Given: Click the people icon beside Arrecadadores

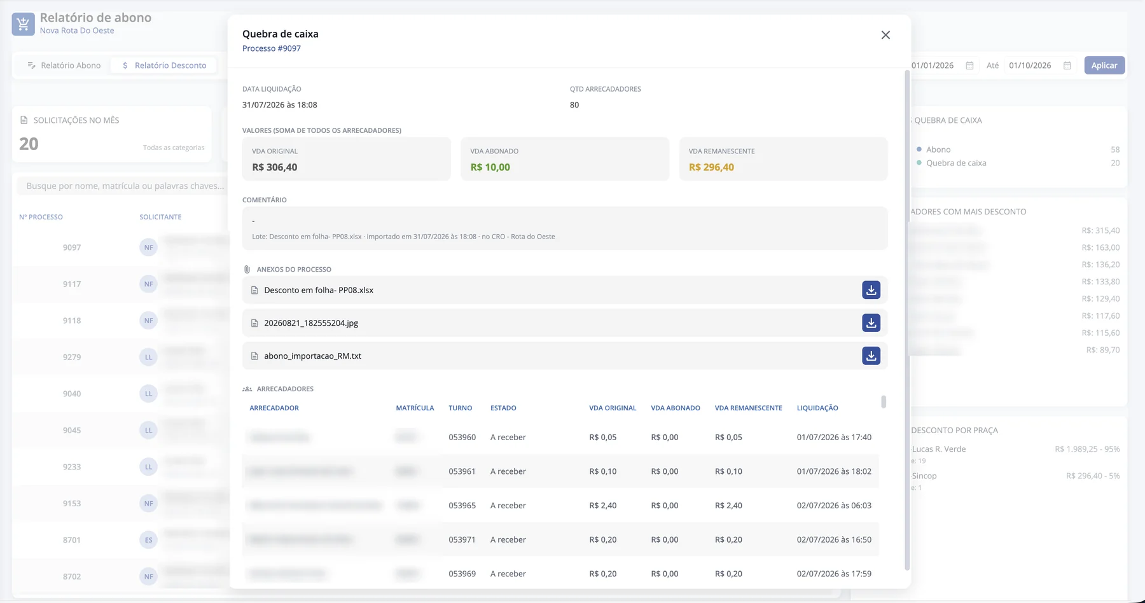Looking at the screenshot, I should pyautogui.click(x=247, y=389).
